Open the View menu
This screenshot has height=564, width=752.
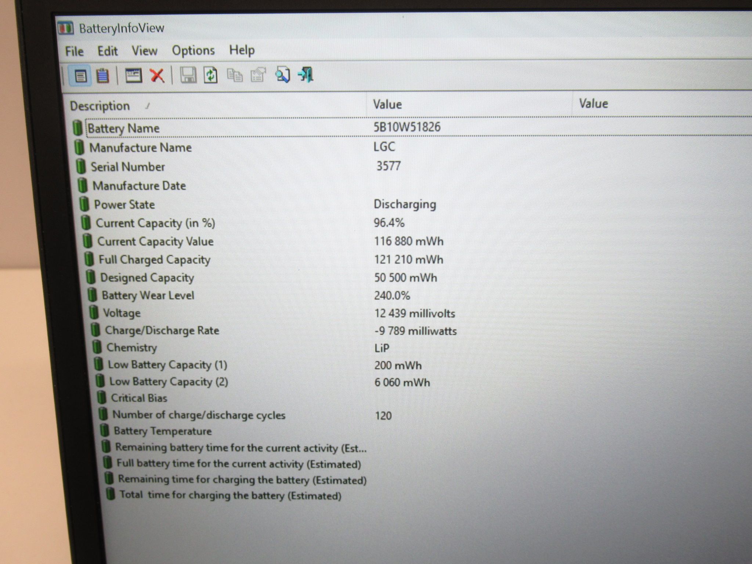pos(144,51)
